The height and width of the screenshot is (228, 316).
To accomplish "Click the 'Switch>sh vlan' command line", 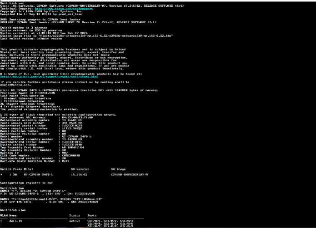I will pos(13,210).
